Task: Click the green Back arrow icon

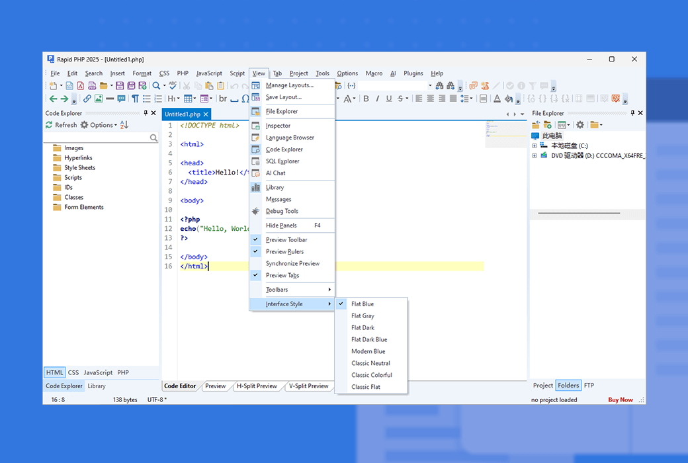Action: pyautogui.click(x=53, y=99)
